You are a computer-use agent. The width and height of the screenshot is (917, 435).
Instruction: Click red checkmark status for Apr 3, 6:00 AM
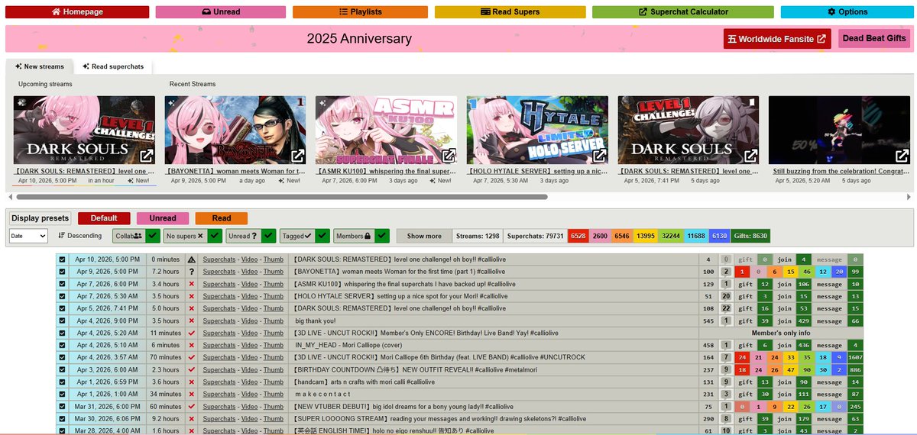[x=192, y=369]
